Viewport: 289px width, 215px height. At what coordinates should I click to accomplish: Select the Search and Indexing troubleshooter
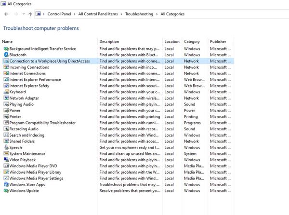click(27, 135)
